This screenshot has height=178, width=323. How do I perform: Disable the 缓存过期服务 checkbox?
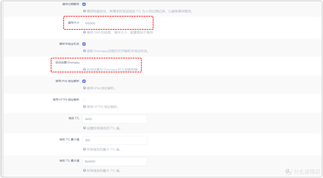(x=84, y=4)
